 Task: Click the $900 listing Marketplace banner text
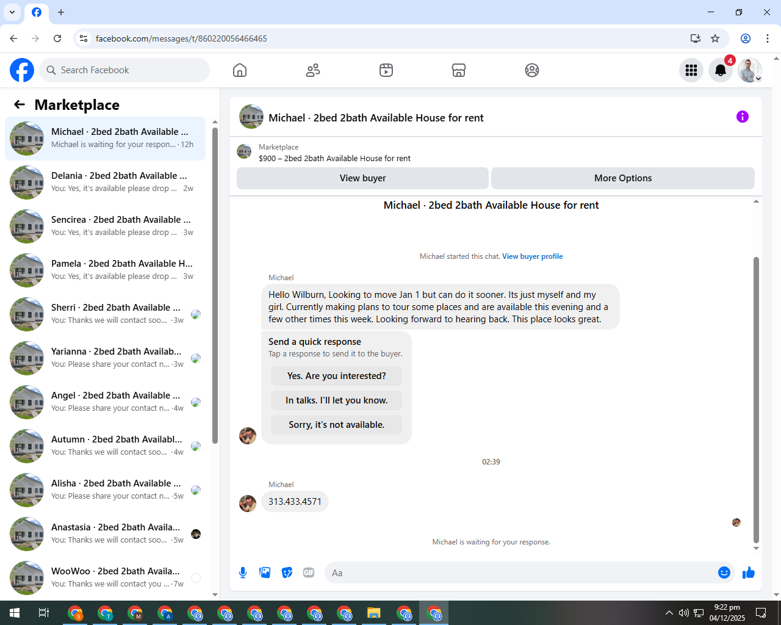tap(334, 158)
